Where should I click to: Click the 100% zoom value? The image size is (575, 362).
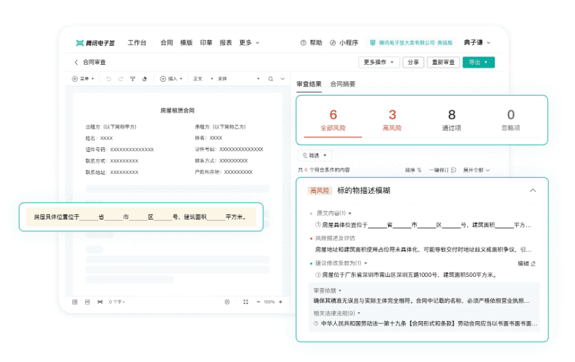pyautogui.click(x=269, y=302)
